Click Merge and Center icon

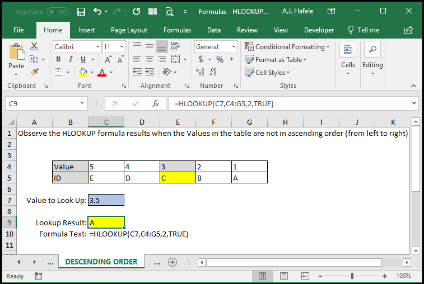[x=176, y=59]
